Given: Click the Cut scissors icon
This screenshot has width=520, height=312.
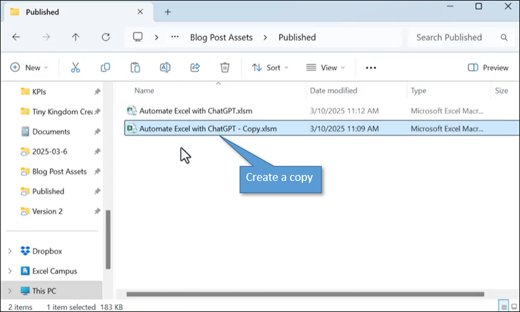Looking at the screenshot, I should coord(76,67).
